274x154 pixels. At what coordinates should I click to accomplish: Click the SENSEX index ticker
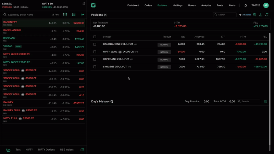[15, 5]
